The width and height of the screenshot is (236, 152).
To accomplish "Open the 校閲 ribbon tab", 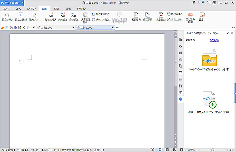I will click(56, 9).
